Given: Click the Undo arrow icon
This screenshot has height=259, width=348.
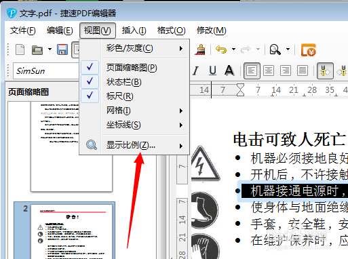Looking at the screenshot, I should [x=221, y=49].
